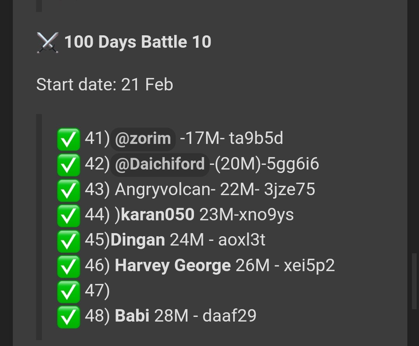
Task: Click the crossed swords emoji icon
Action: 48,43
